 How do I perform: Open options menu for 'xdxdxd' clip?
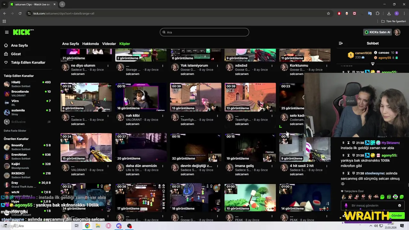[x=272, y=66]
